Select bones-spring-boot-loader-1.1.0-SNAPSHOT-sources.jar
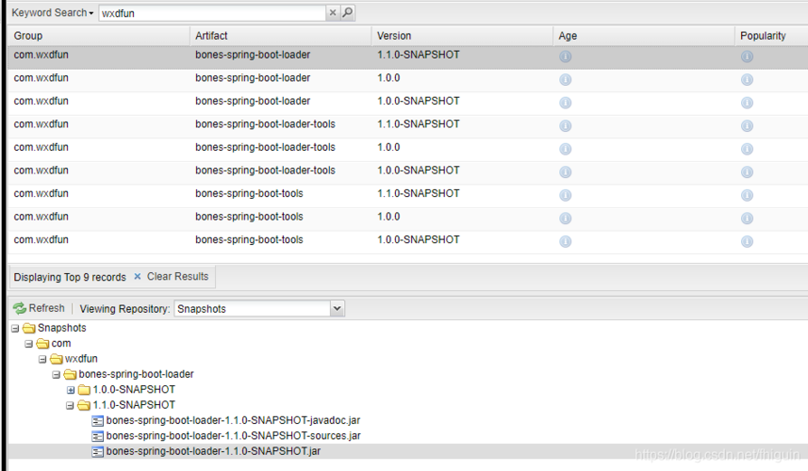808x471 pixels. click(233, 436)
